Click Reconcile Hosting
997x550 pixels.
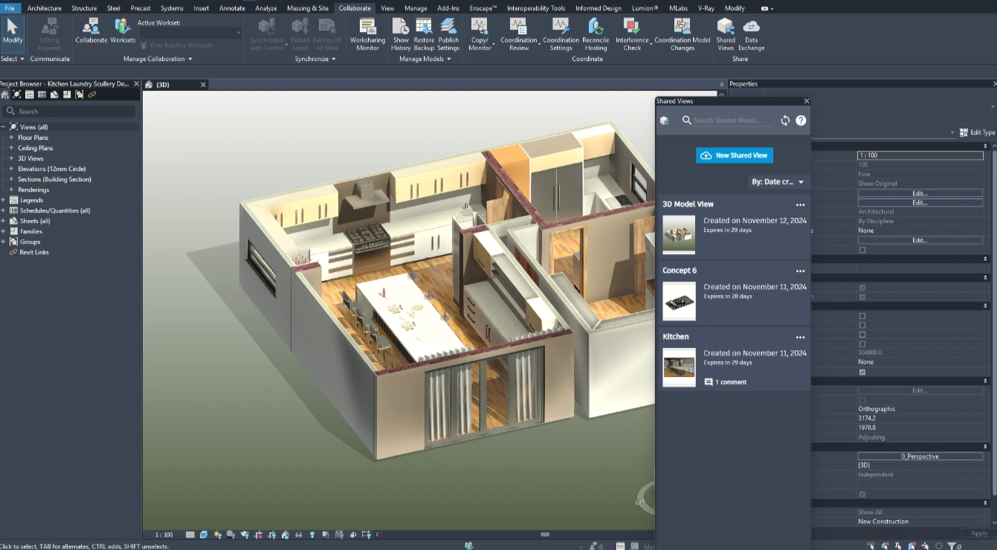point(596,34)
